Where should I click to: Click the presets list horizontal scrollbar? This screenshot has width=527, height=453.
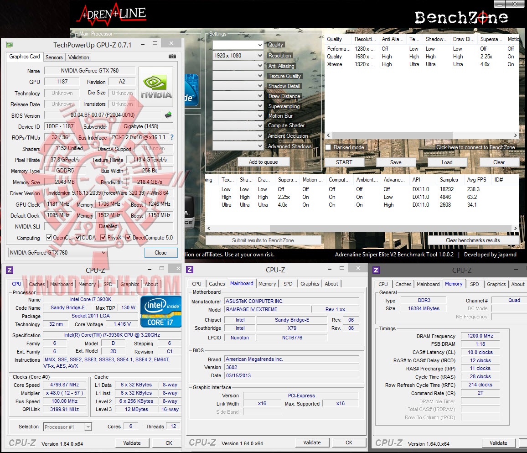392,135
